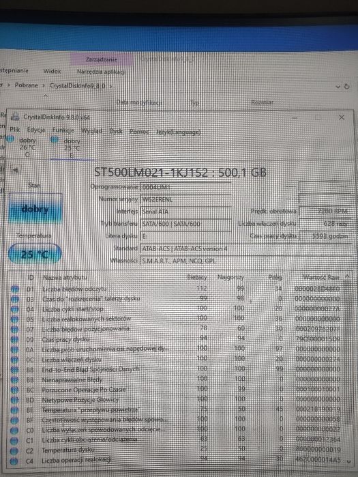
Task: Click CrystalDiskInfo9_8_0 folder in breadcrumb
Action: tap(78, 86)
